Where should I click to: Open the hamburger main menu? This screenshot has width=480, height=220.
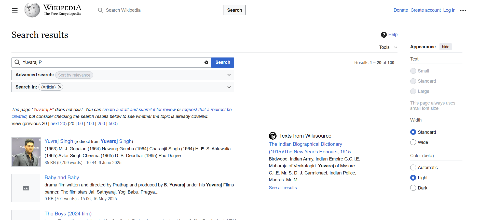pos(15,10)
